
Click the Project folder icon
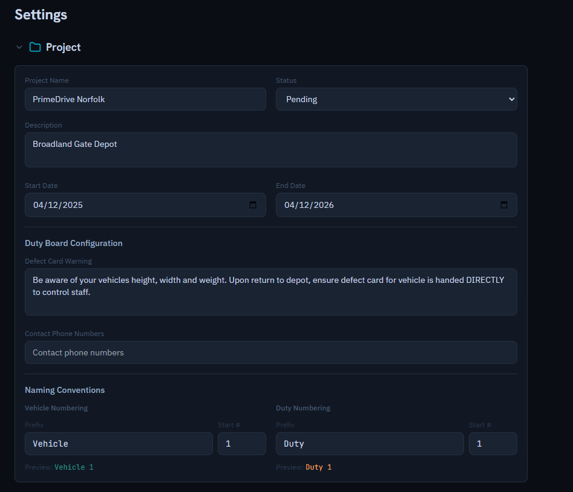[35, 47]
